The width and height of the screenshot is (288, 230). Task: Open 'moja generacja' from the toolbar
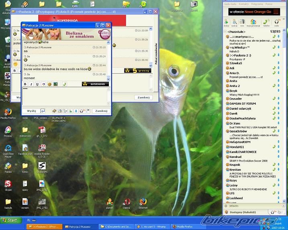253,22
